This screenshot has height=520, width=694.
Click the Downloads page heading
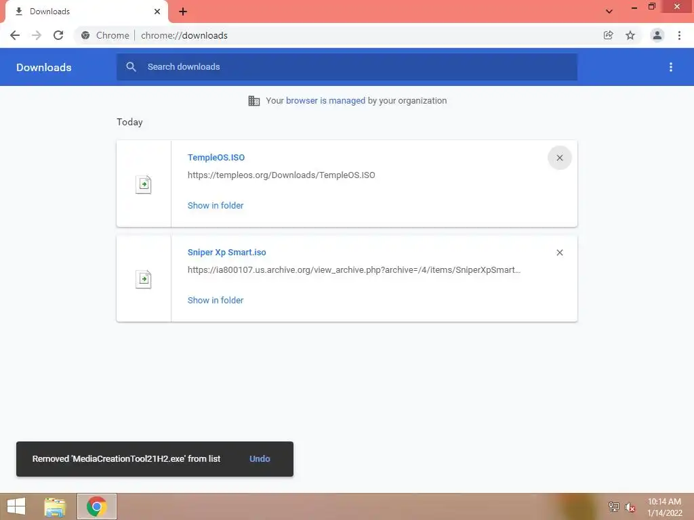click(x=44, y=67)
